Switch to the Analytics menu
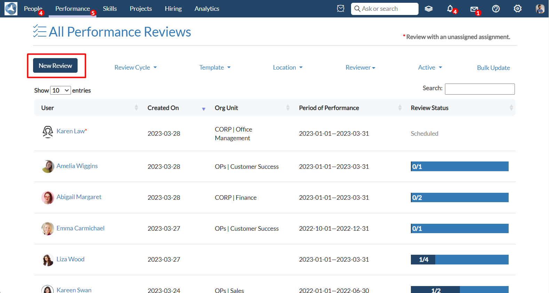This screenshot has width=549, height=293. click(207, 9)
